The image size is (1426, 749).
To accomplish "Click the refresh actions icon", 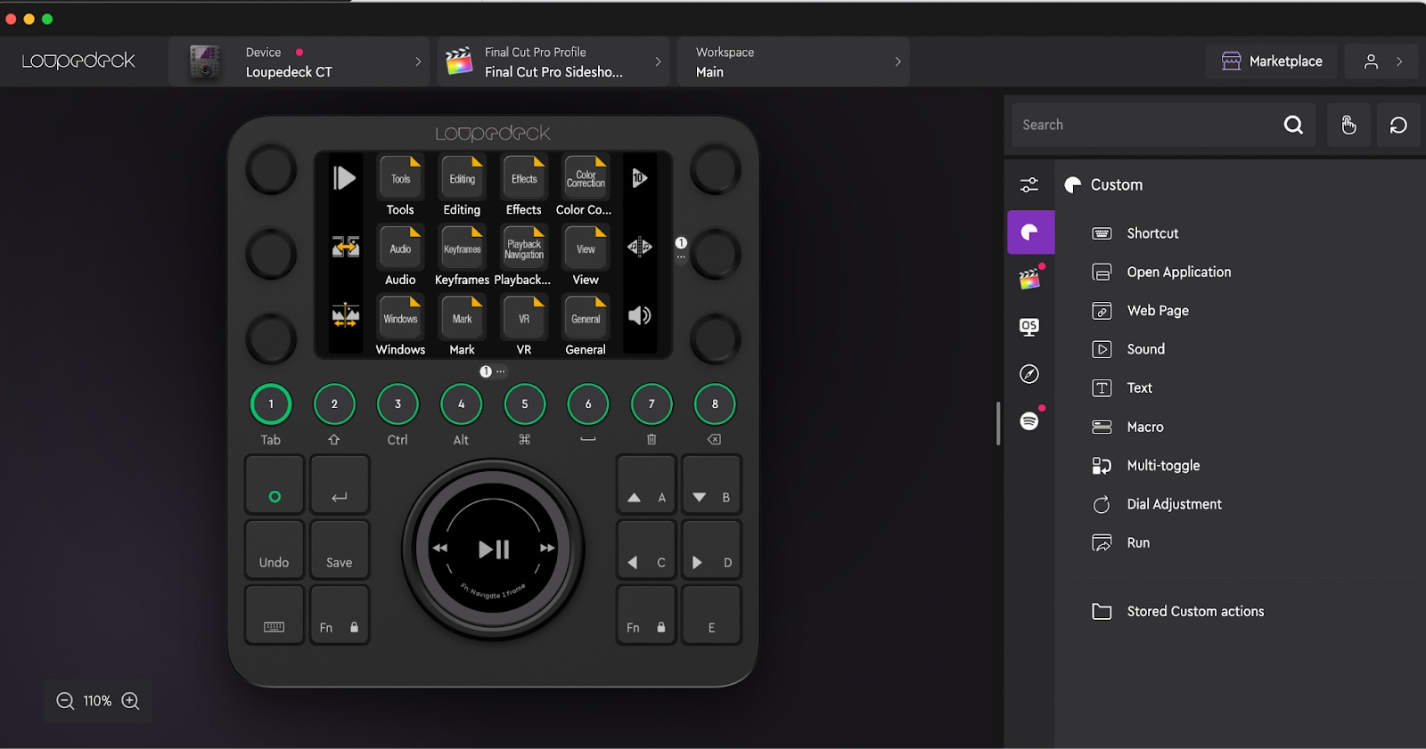I will tap(1398, 125).
